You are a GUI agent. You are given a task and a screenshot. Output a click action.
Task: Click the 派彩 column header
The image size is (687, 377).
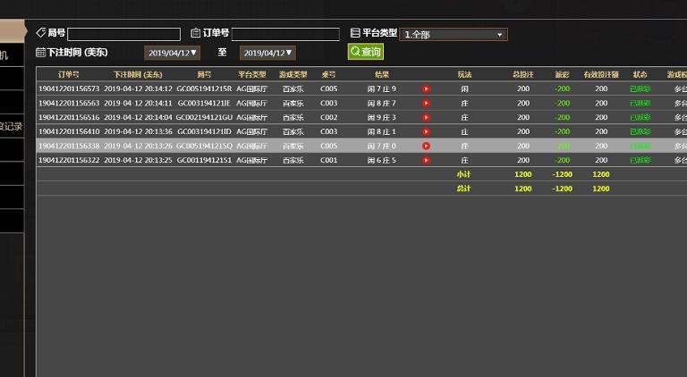562,75
